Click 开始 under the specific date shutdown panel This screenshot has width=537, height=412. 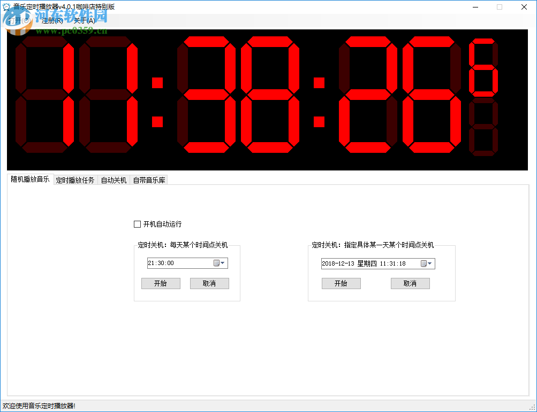pyautogui.click(x=341, y=283)
